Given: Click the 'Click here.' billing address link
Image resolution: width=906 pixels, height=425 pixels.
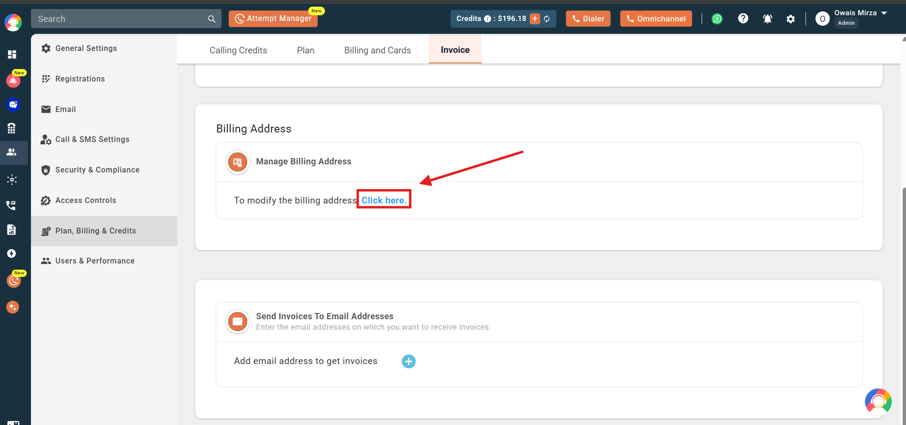Looking at the screenshot, I should tap(384, 200).
